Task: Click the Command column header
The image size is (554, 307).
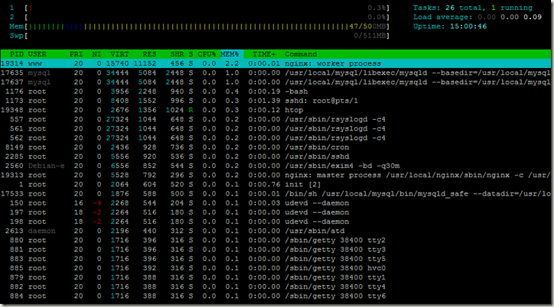Action: (x=301, y=54)
